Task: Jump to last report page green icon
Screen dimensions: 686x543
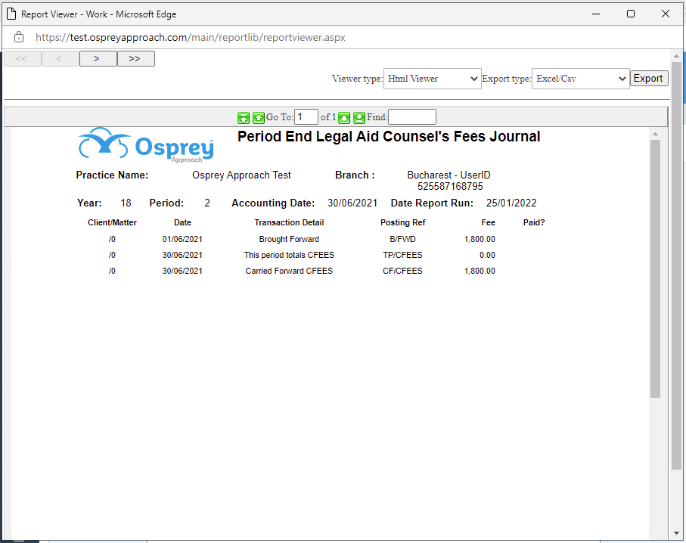Action: [359, 117]
